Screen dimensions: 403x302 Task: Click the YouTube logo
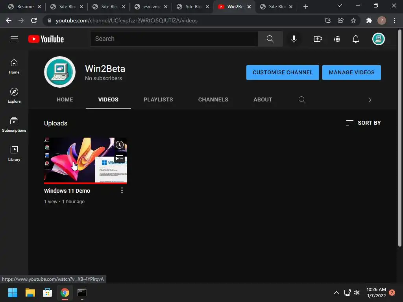coord(46,39)
